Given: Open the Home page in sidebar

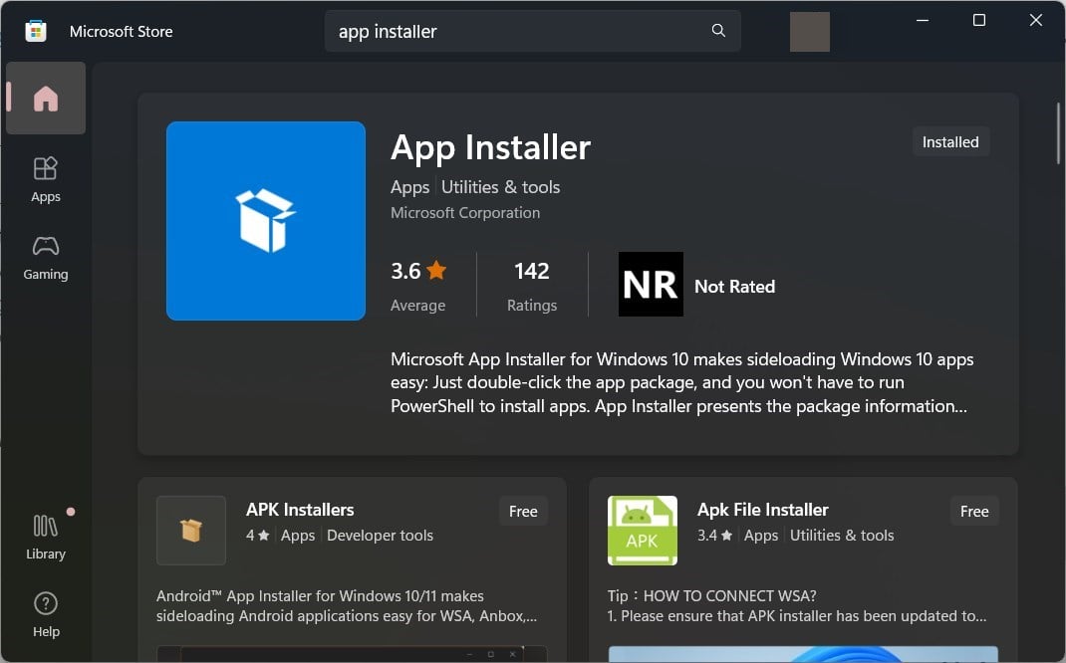Looking at the screenshot, I should [46, 99].
